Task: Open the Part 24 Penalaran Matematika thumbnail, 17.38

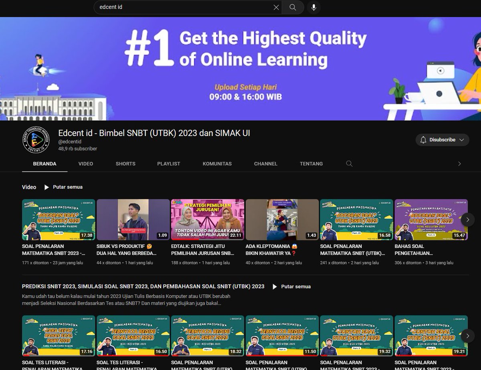Action: pyautogui.click(x=59, y=220)
